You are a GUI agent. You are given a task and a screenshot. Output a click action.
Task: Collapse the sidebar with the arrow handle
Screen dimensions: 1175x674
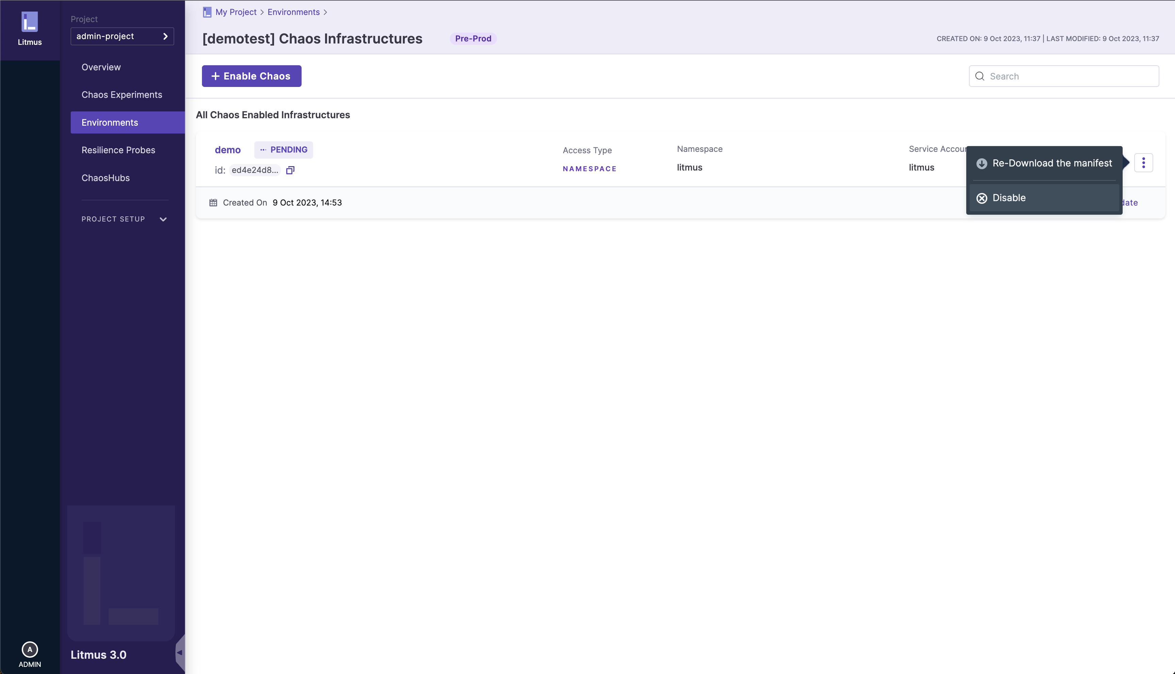coord(180,653)
